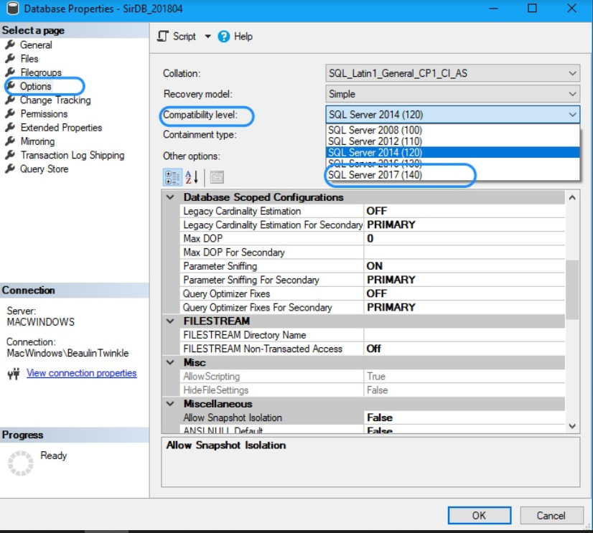Go to Extended Properties page
The width and height of the screenshot is (593, 533).
click(x=61, y=128)
